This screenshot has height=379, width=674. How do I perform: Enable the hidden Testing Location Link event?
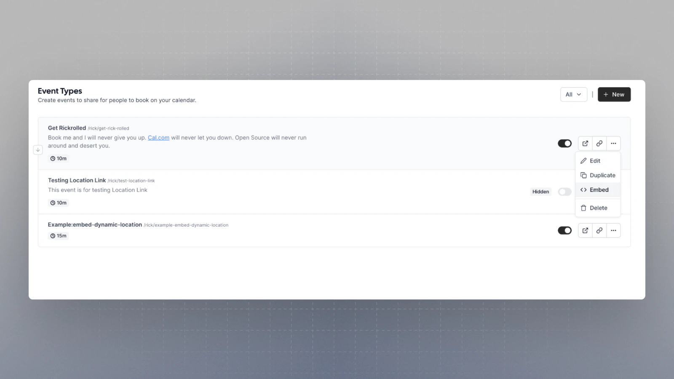564,192
